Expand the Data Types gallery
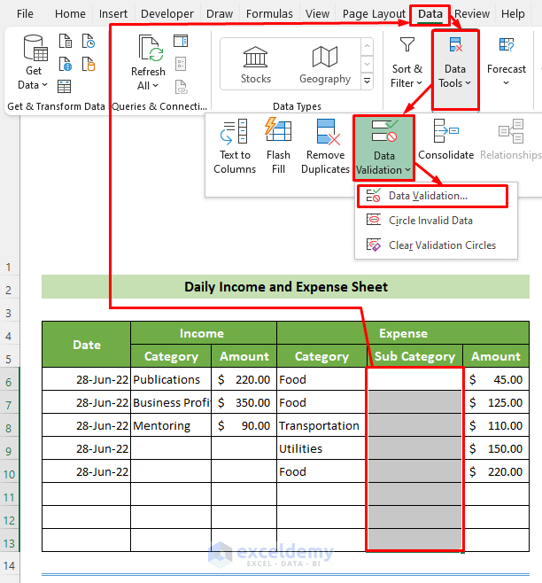542x583 pixels. [367, 81]
